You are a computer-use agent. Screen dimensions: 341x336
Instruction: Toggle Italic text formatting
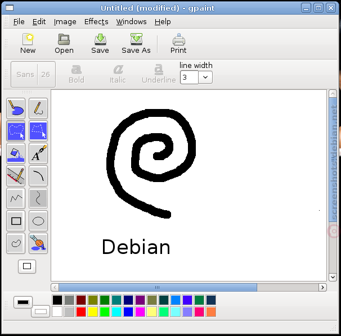tap(118, 74)
